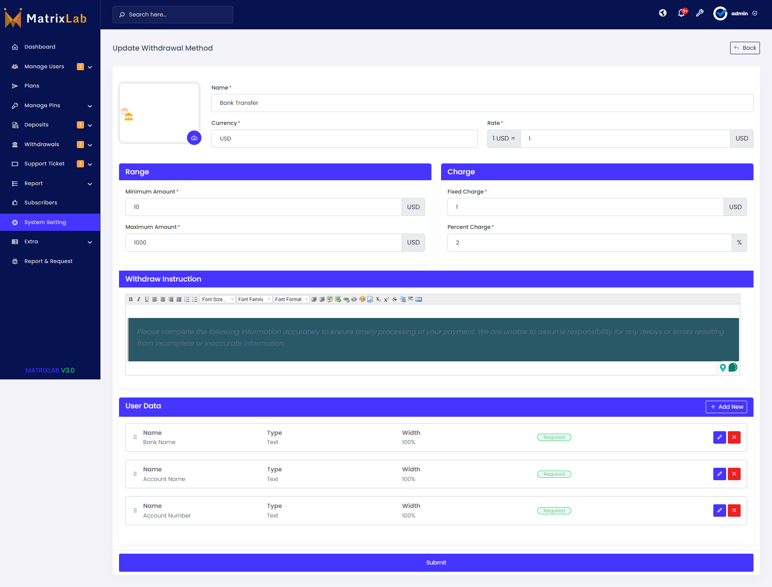
Task: Toggle Italic formatting in the editor
Action: [x=138, y=299]
